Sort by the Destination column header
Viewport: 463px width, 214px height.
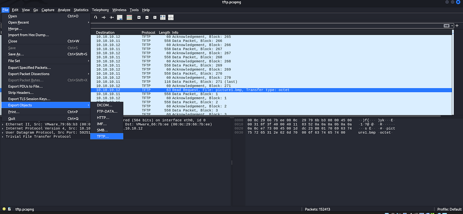pos(118,32)
